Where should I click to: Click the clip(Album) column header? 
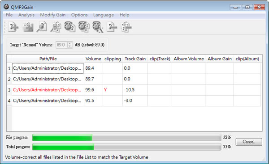pyautogui.click(x=247, y=59)
